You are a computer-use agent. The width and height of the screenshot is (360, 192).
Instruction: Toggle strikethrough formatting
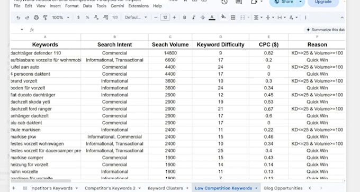[202, 17]
